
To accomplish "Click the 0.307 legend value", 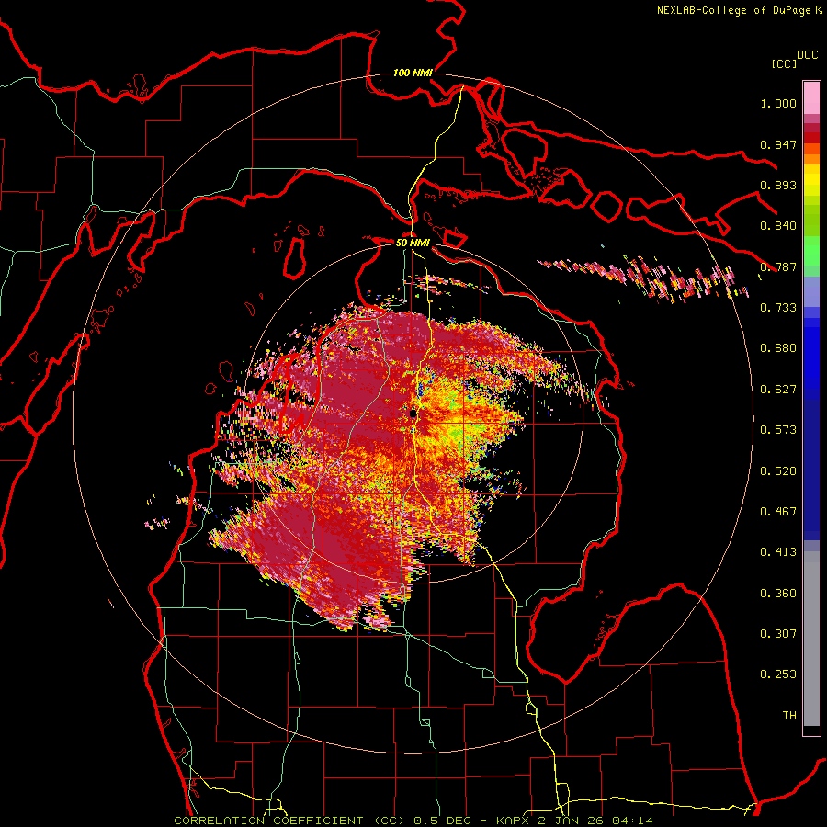I will tap(778, 634).
